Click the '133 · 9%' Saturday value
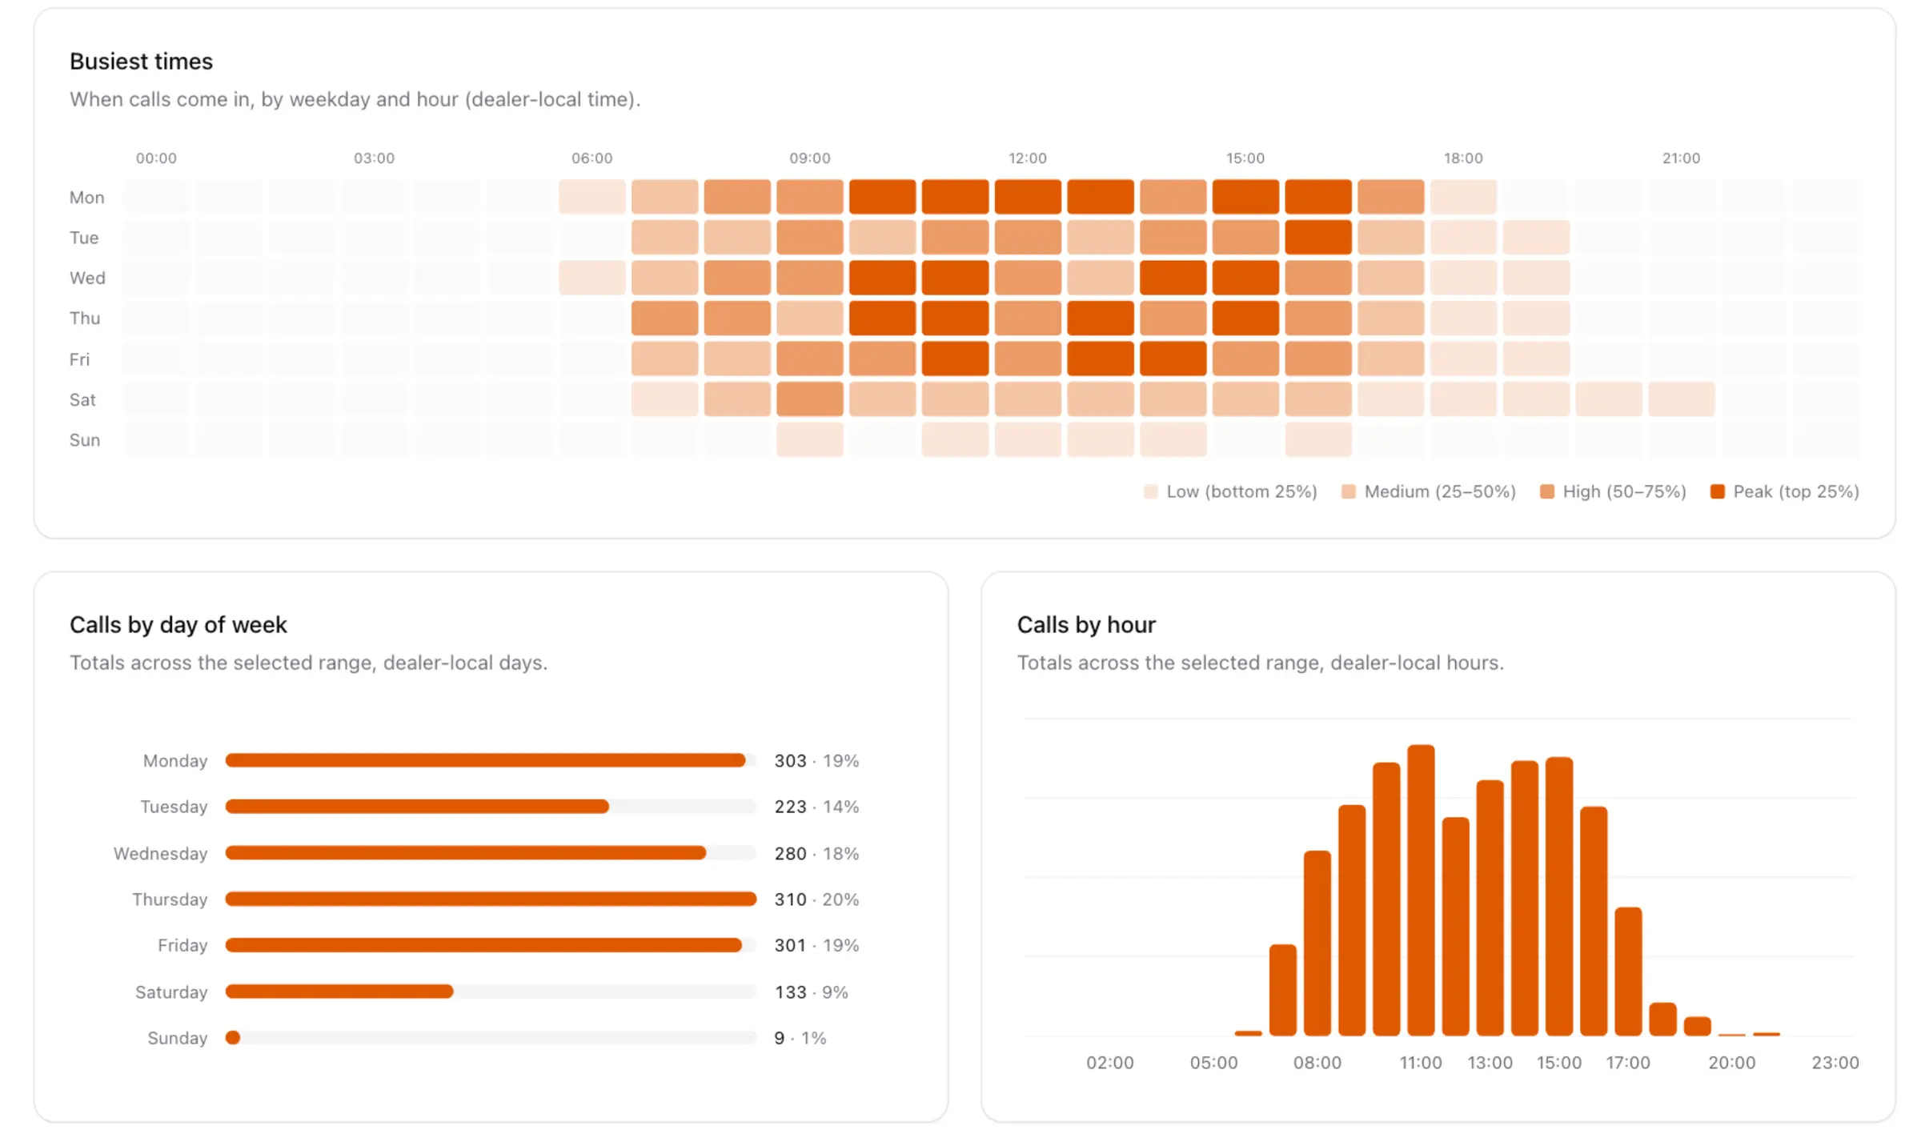1921x1134 pixels. tap(811, 992)
